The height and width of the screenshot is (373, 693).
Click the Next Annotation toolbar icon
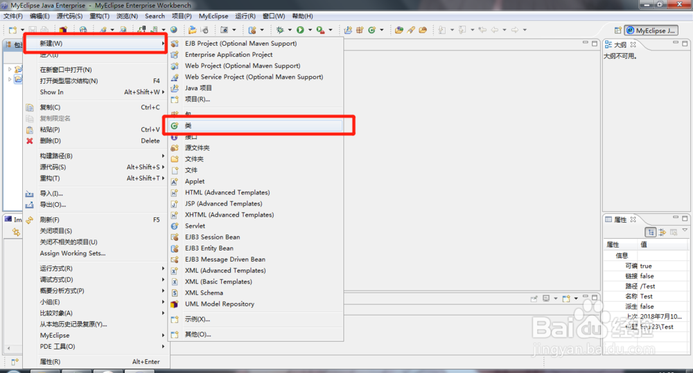point(442,30)
